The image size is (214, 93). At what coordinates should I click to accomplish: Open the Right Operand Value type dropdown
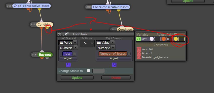click(112, 43)
